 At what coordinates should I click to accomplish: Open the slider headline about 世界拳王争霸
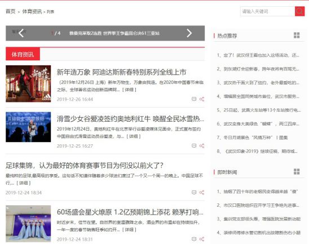pyautogui.click(x=114, y=33)
